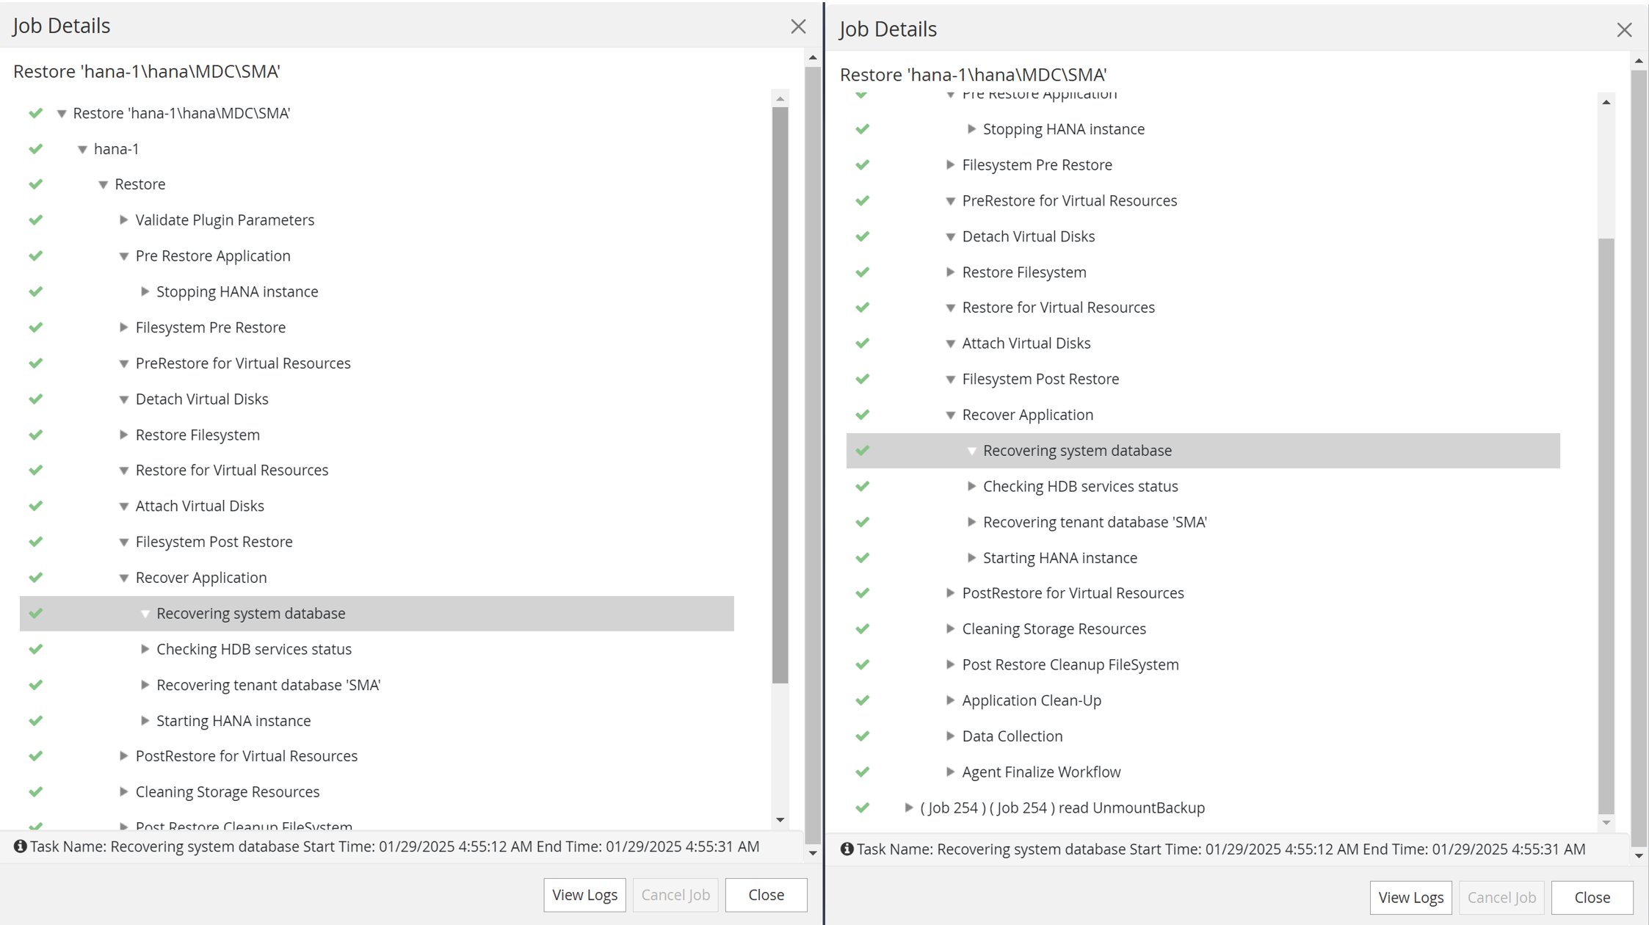1649x925 pixels.
Task: Collapse the hana-1 tree node
Action: pos(82,149)
